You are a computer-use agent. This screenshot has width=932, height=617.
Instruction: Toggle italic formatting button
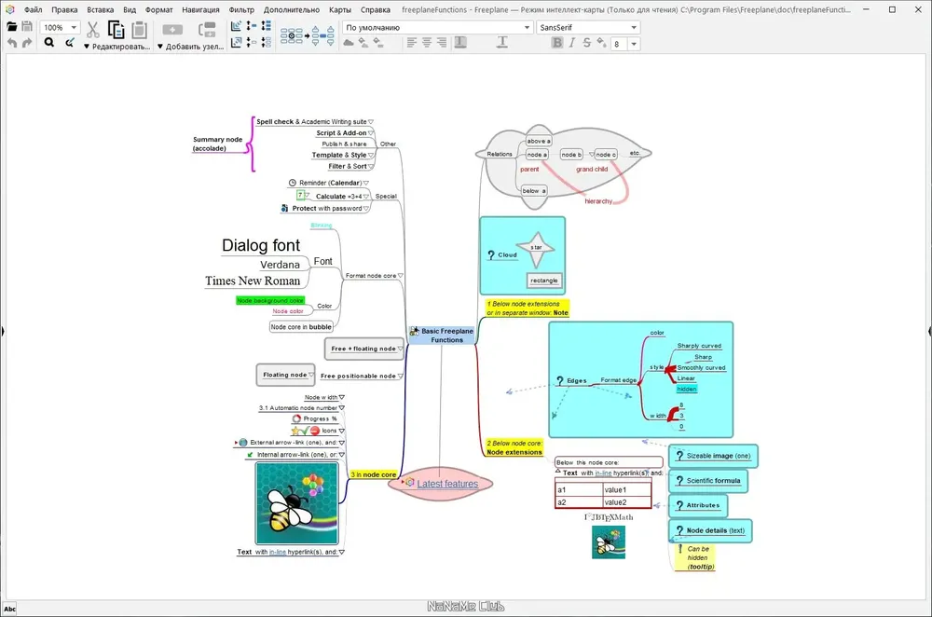pyautogui.click(x=572, y=43)
